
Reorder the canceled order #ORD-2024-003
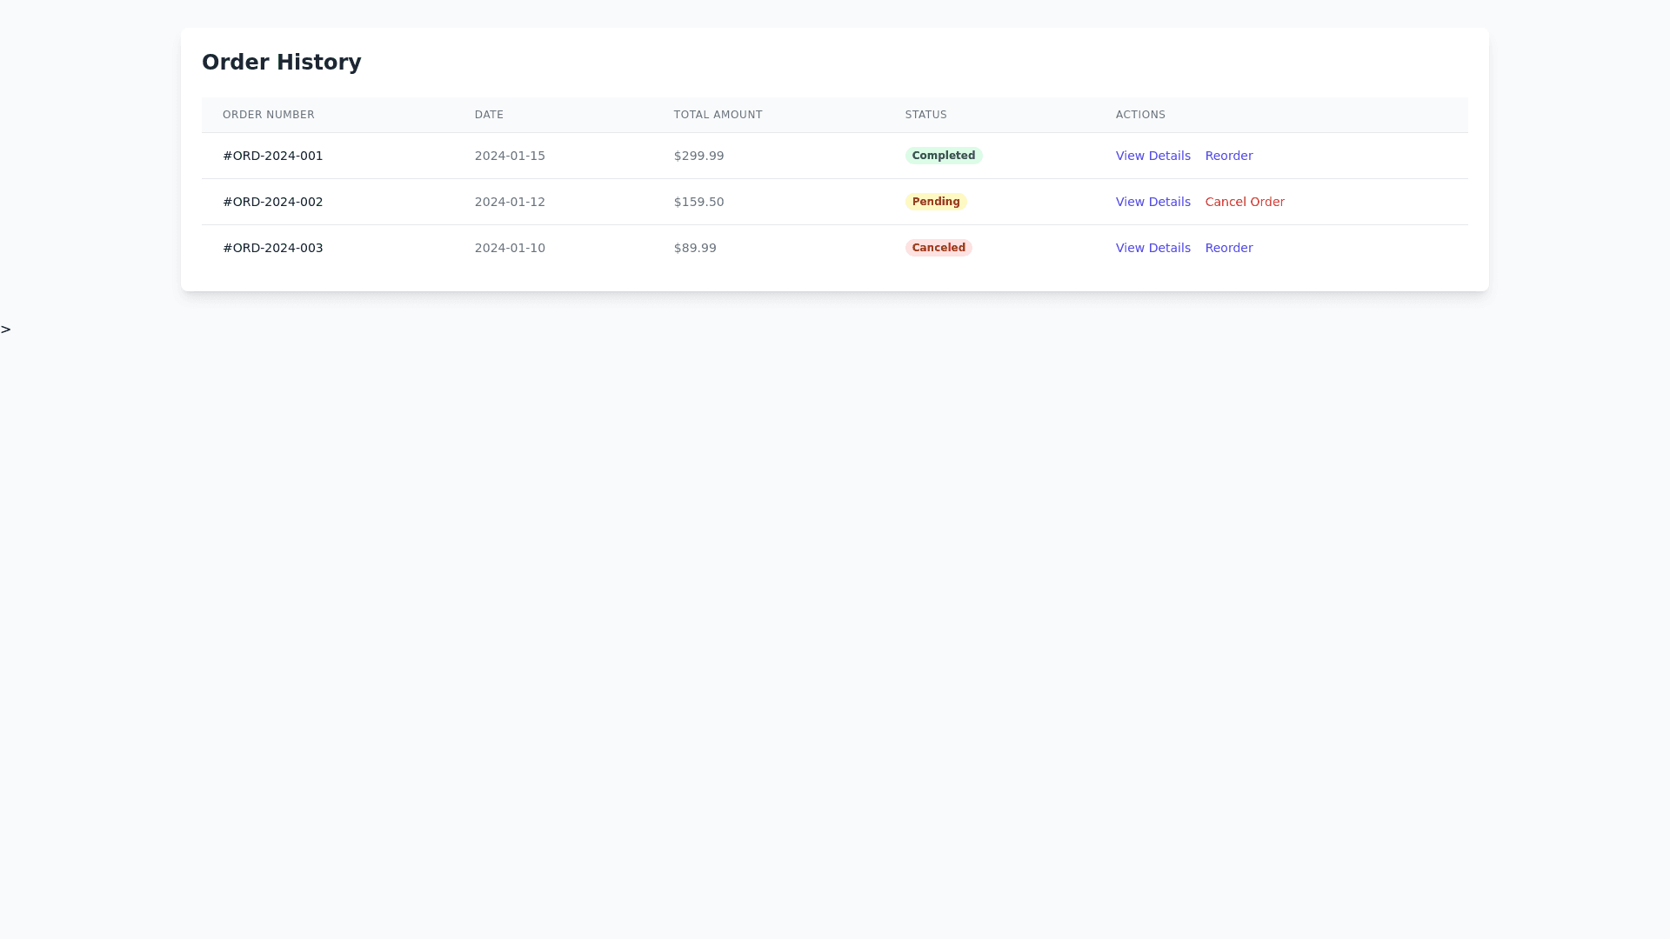click(x=1228, y=248)
